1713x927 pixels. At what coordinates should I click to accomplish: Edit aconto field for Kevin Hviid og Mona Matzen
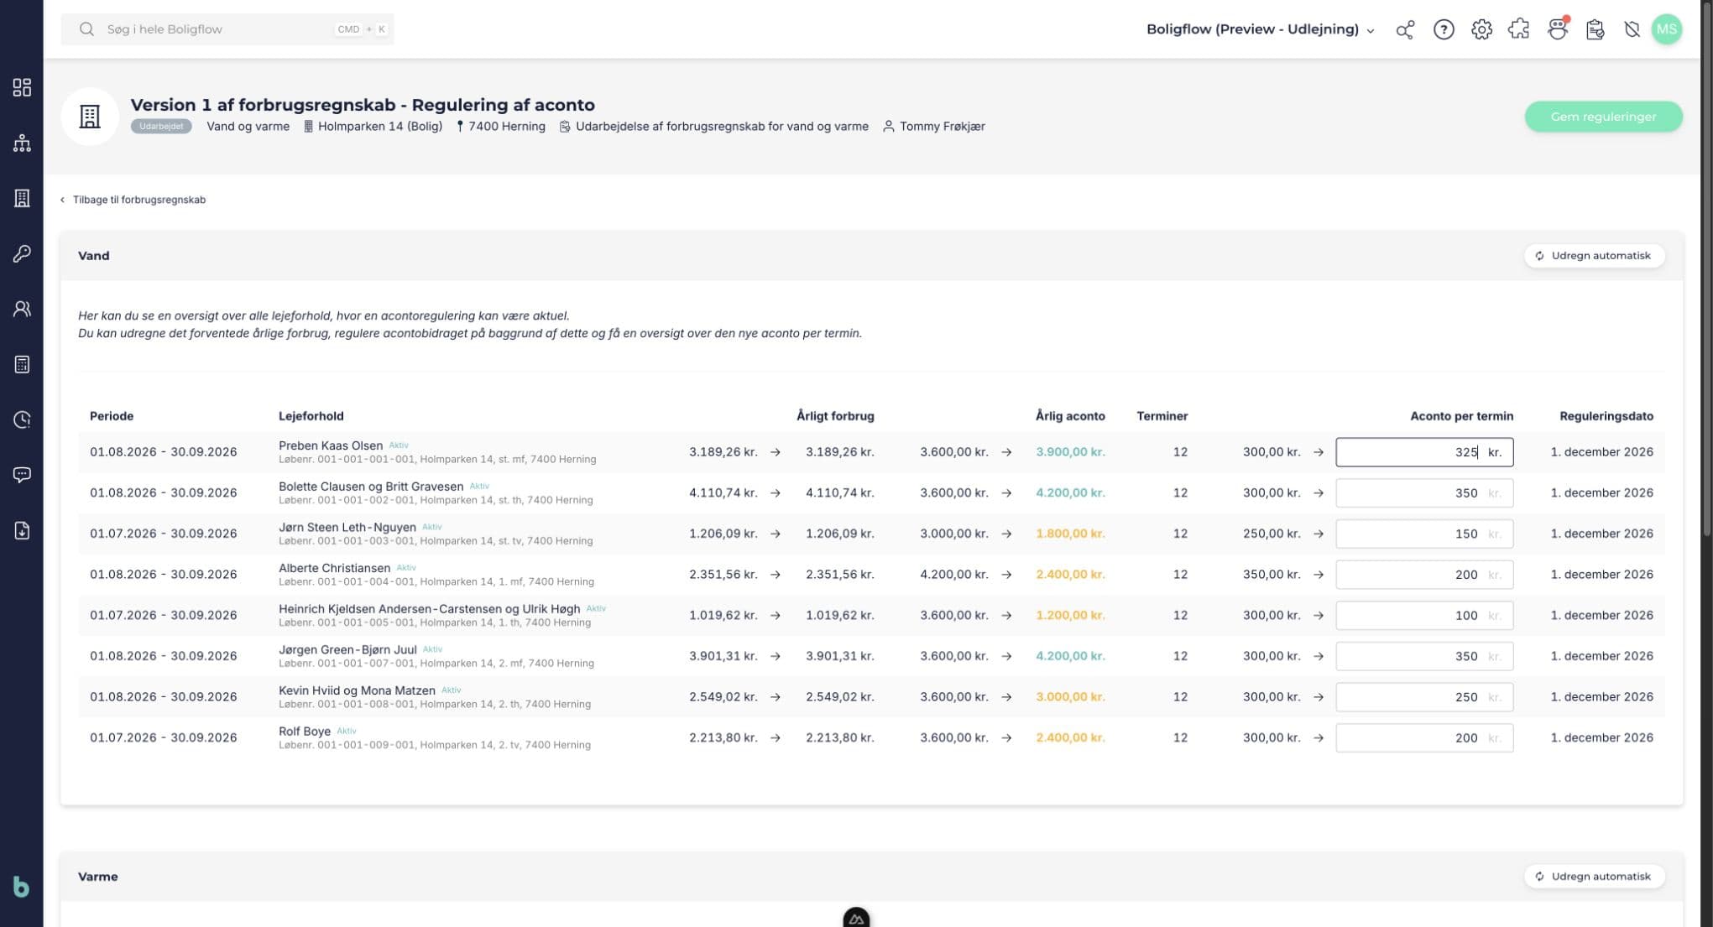point(1424,697)
